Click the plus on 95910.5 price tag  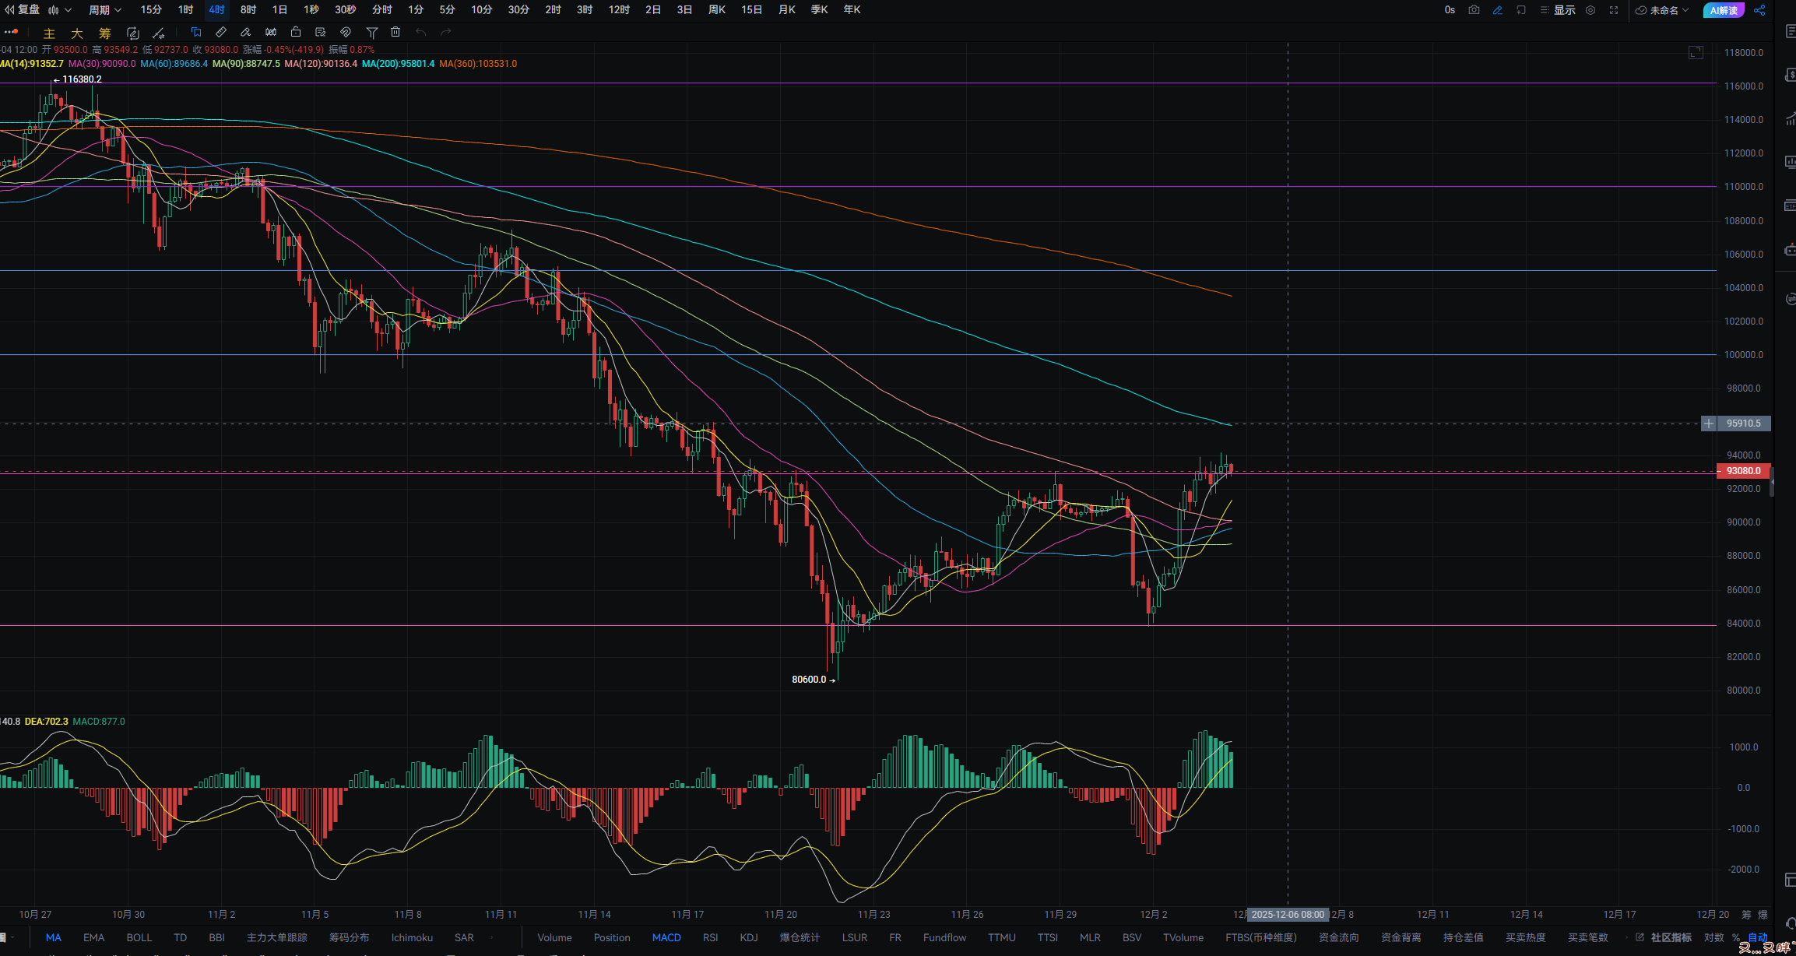pos(1709,424)
